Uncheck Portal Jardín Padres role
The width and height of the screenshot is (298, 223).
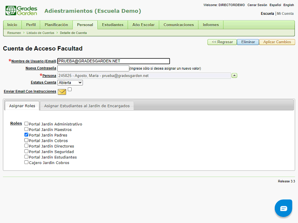click(27, 135)
